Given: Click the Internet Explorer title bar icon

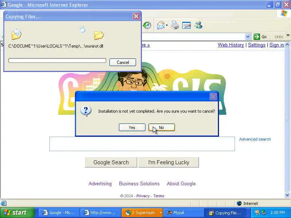Looking at the screenshot, I should (3, 4).
